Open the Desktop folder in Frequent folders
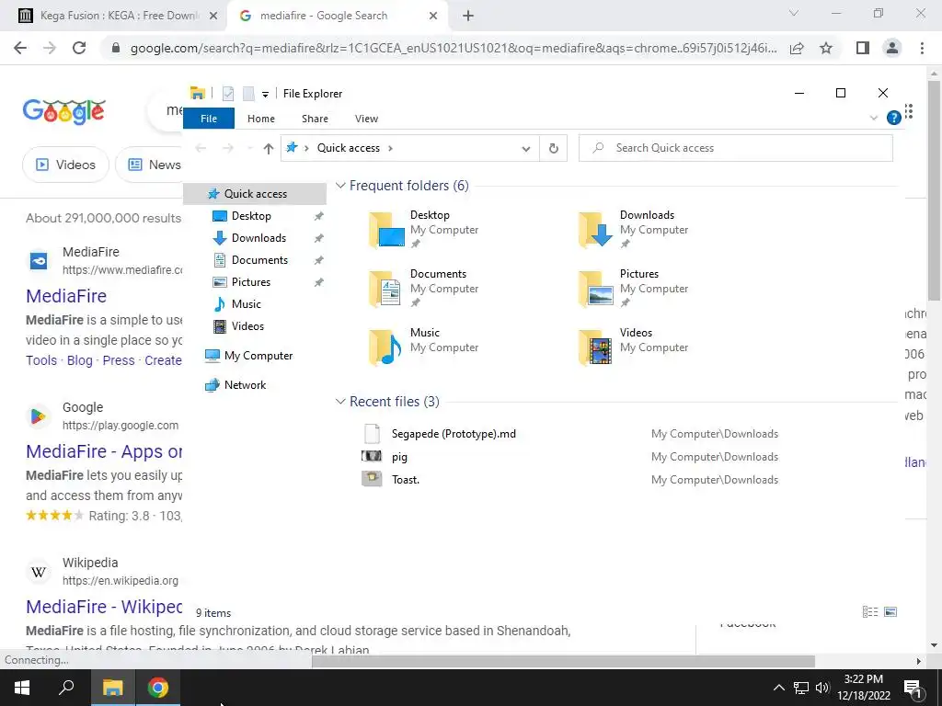942x706 pixels. point(424,229)
